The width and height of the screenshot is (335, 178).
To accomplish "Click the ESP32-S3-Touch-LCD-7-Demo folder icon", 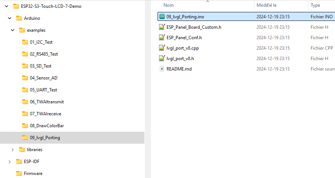I will 16,6.
